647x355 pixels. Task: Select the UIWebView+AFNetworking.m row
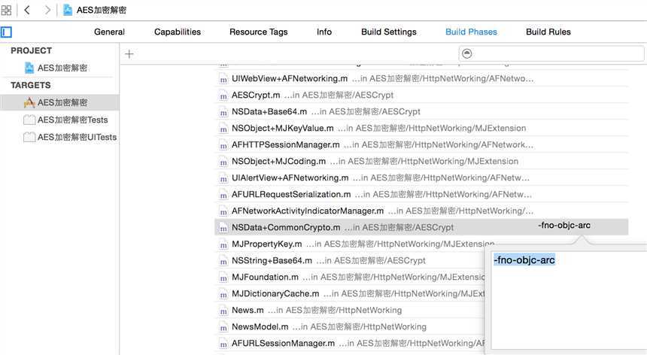[421, 78]
